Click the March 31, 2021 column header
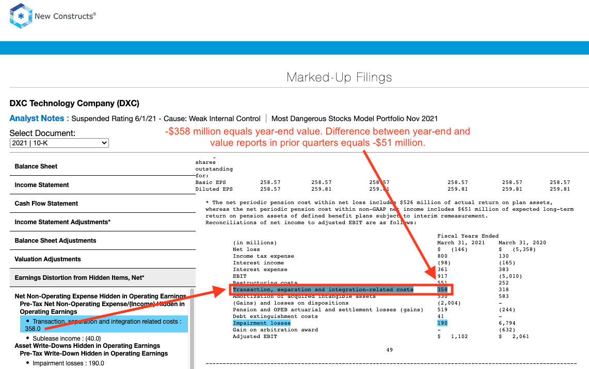Viewport: 589px width, 369px height. (461, 243)
